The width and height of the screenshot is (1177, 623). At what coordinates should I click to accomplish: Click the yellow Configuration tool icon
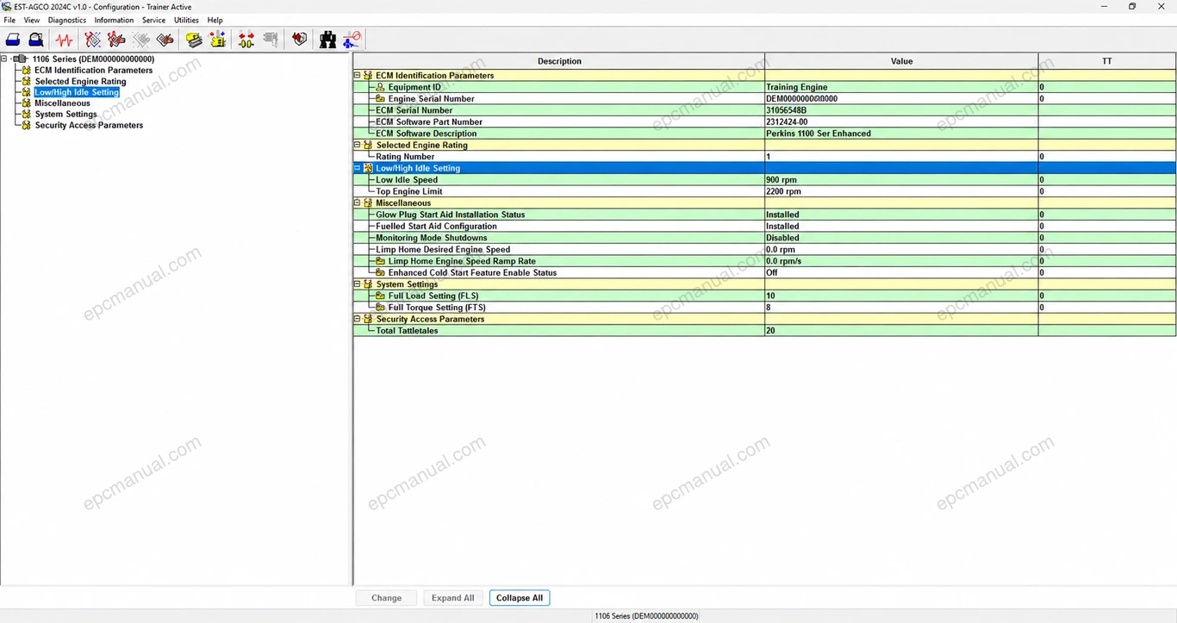[x=194, y=40]
